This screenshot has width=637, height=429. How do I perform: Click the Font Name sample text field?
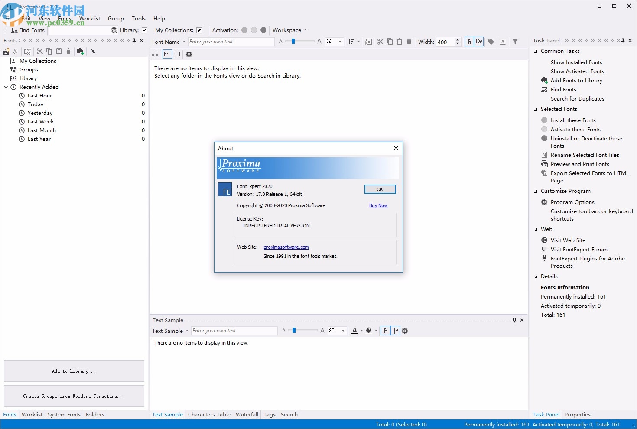[231, 42]
